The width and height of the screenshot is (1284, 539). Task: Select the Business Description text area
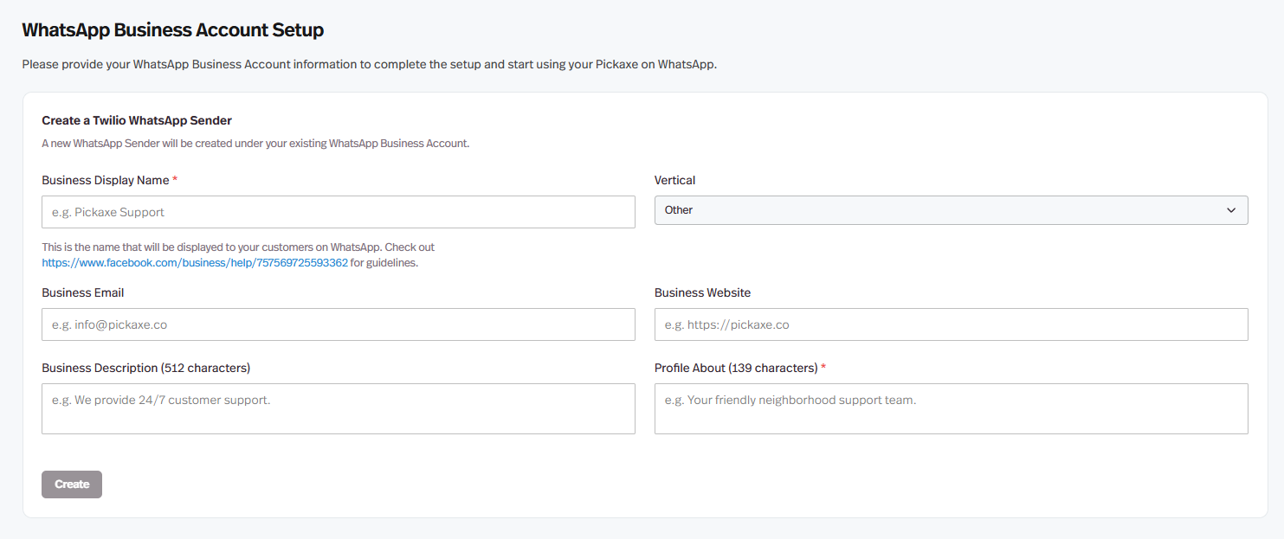[x=338, y=408]
